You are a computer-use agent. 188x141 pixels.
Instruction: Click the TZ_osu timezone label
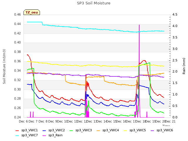(x=32, y=12)
